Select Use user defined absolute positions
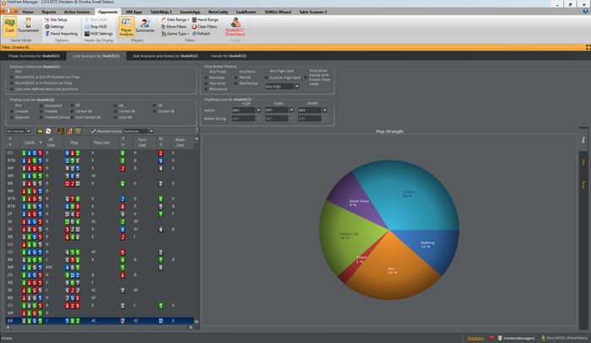The image size is (591, 343). 44,89
